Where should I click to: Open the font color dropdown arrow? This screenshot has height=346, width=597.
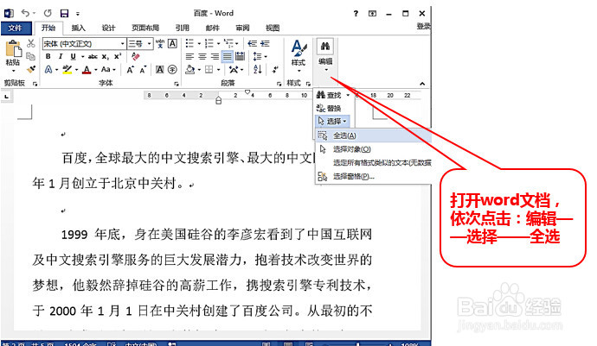tap(95, 70)
